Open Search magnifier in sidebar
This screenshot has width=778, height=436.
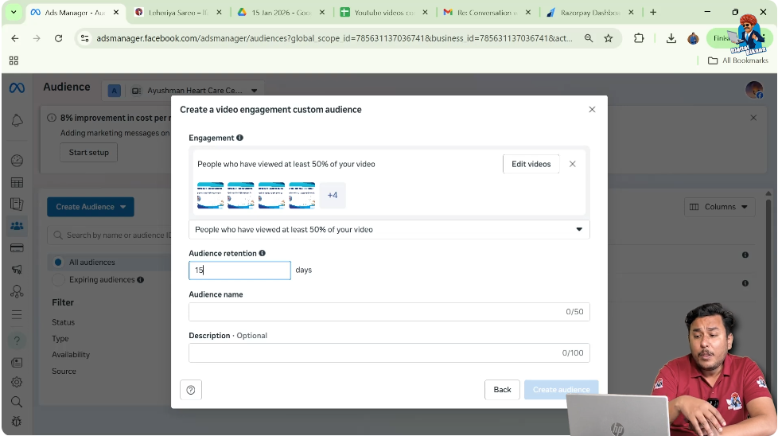tap(17, 402)
